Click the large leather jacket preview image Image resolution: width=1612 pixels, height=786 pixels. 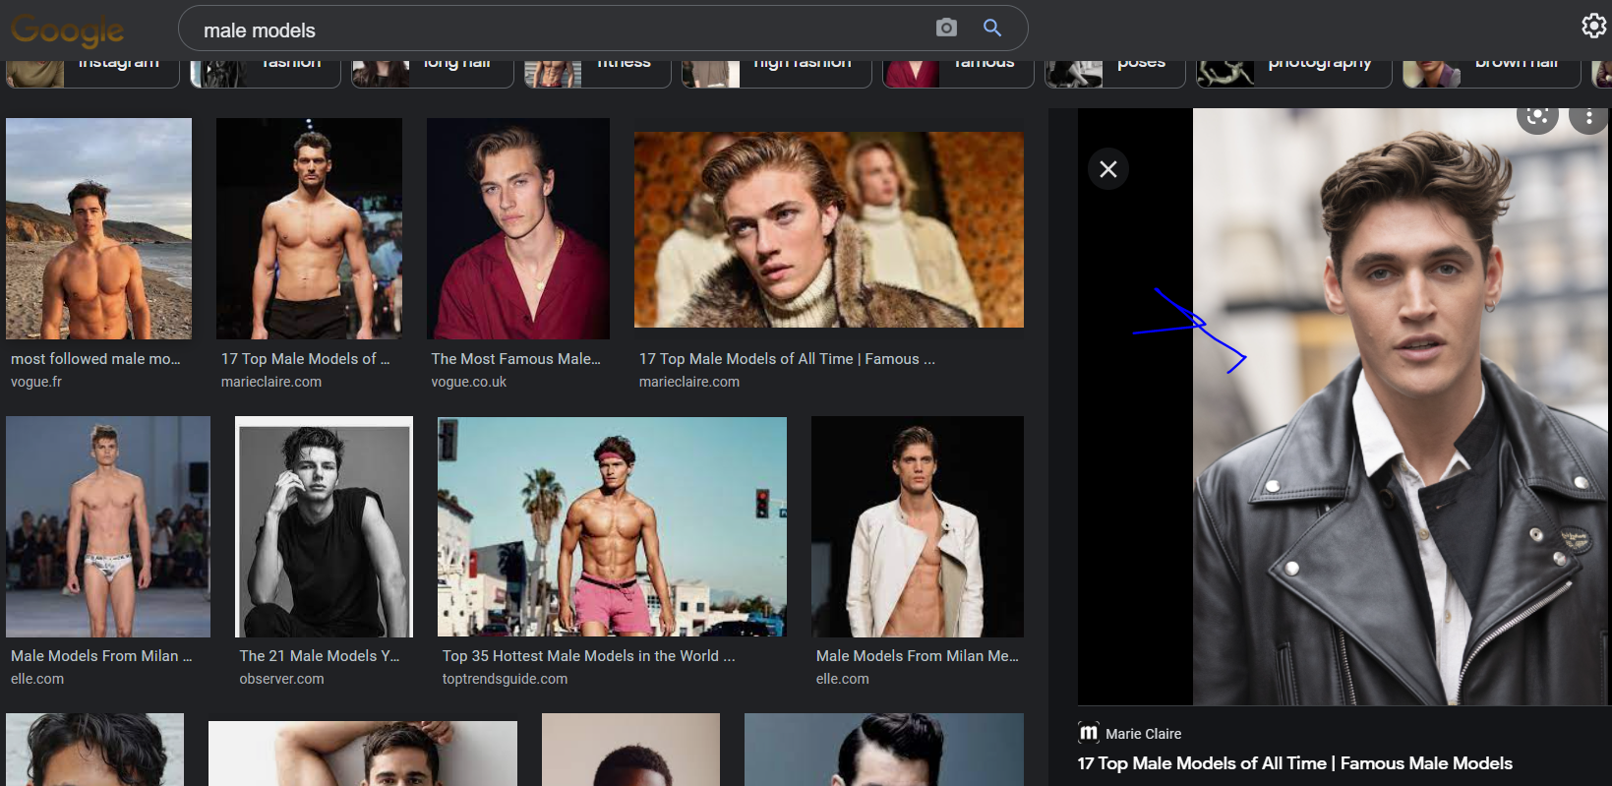(1401, 406)
